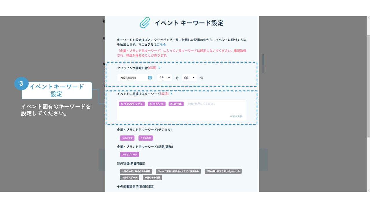This screenshot has width=370, height=208.
Task: Remove the コンソメ keyword tag
Action: (x=150, y=104)
